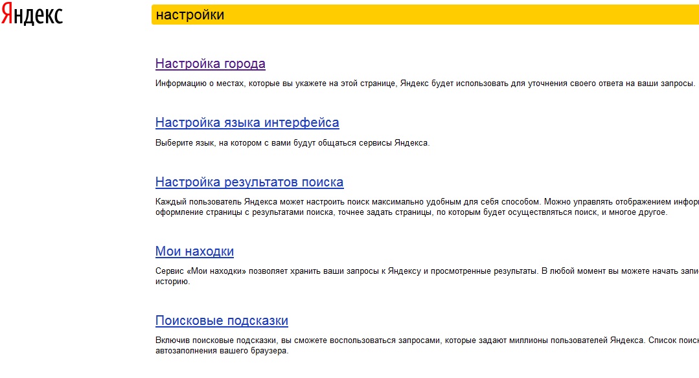699x378 pixels.
Task: Open the Поисковые подсказки link
Action: coord(222,320)
